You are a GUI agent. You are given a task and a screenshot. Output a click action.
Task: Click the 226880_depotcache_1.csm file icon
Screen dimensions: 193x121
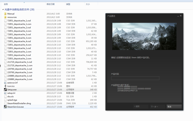tap(5, 79)
